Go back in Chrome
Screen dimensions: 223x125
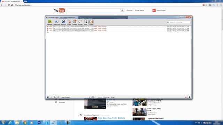click(x=2, y=5)
